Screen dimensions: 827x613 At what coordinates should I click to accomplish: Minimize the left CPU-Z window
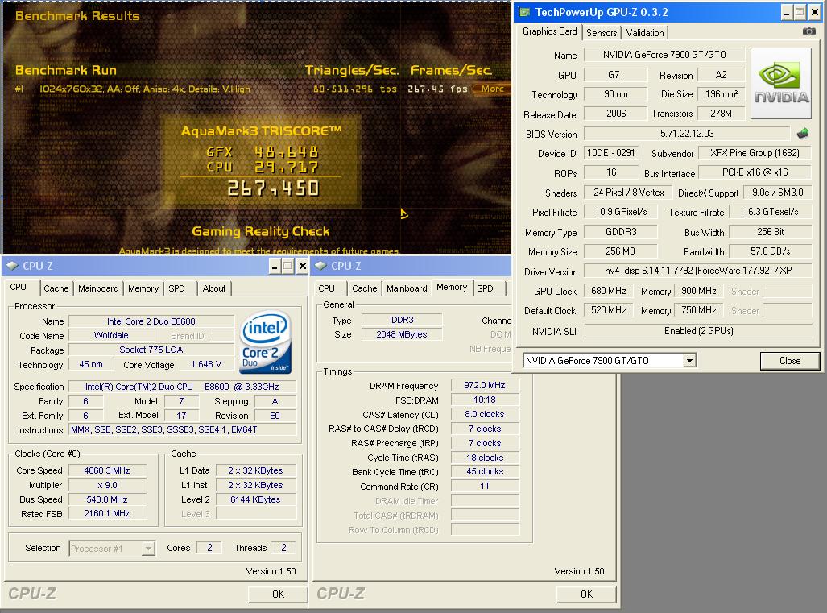click(x=275, y=266)
